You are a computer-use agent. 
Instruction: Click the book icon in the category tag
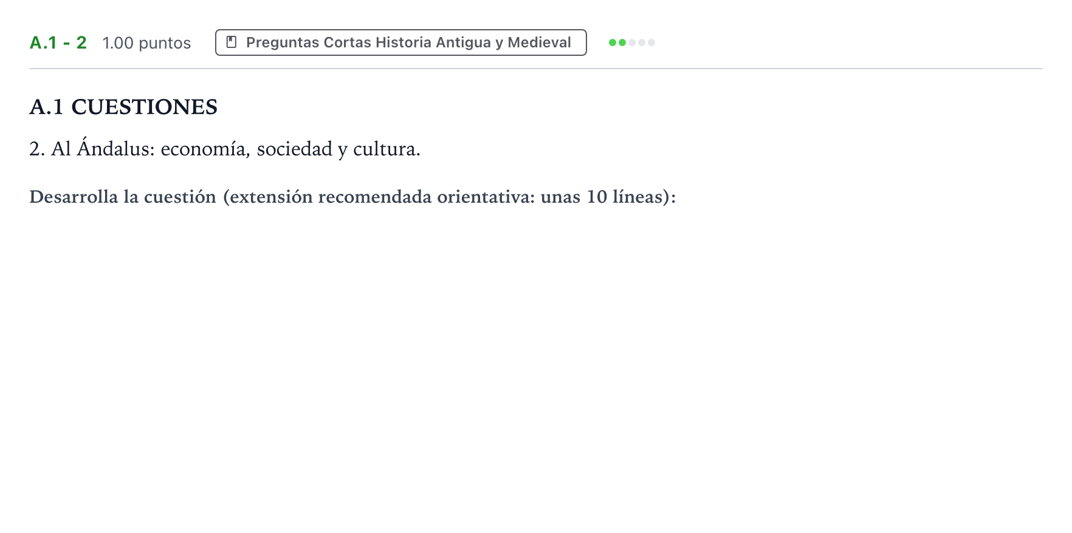point(231,42)
